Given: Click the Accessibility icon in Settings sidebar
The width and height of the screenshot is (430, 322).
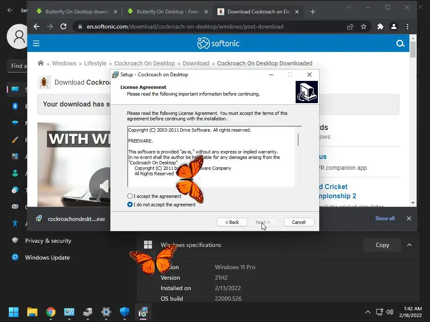Looking at the screenshot, I should (15, 223).
